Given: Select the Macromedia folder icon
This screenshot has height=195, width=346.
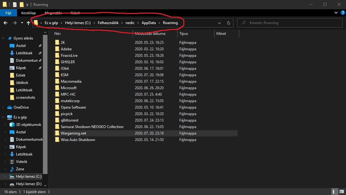Looking at the screenshot, I should click(57, 81).
